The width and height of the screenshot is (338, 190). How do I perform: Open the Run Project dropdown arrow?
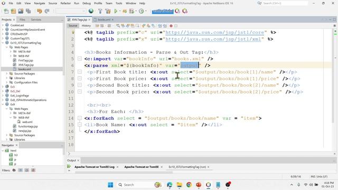(x=120, y=11)
